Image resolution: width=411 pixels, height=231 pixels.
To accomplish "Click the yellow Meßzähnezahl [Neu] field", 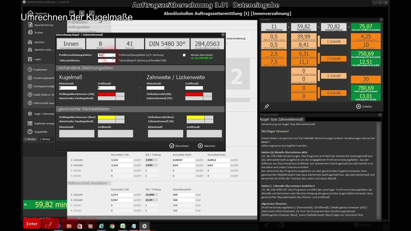I will [196, 117].
